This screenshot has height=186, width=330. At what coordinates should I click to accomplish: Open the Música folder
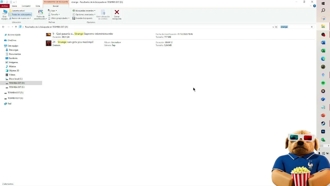pos(12,66)
